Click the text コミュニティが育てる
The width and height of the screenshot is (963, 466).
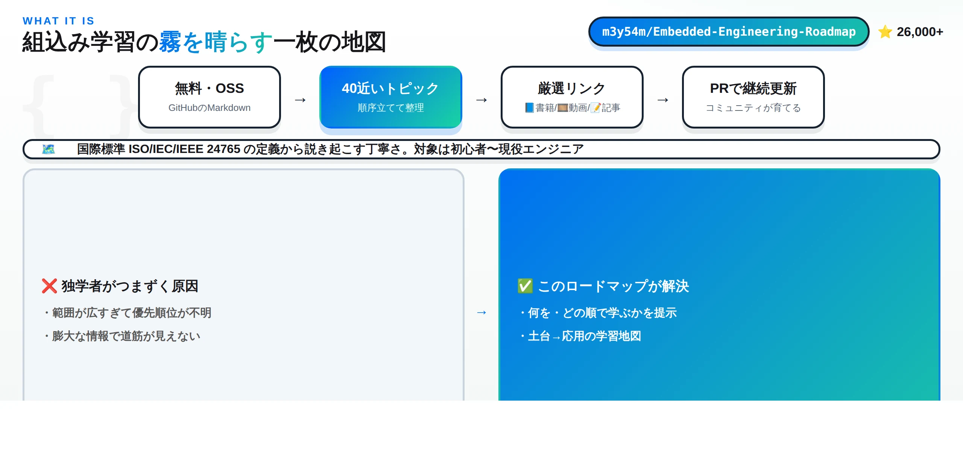coord(753,108)
